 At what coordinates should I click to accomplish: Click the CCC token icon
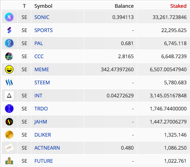coord(9,56)
